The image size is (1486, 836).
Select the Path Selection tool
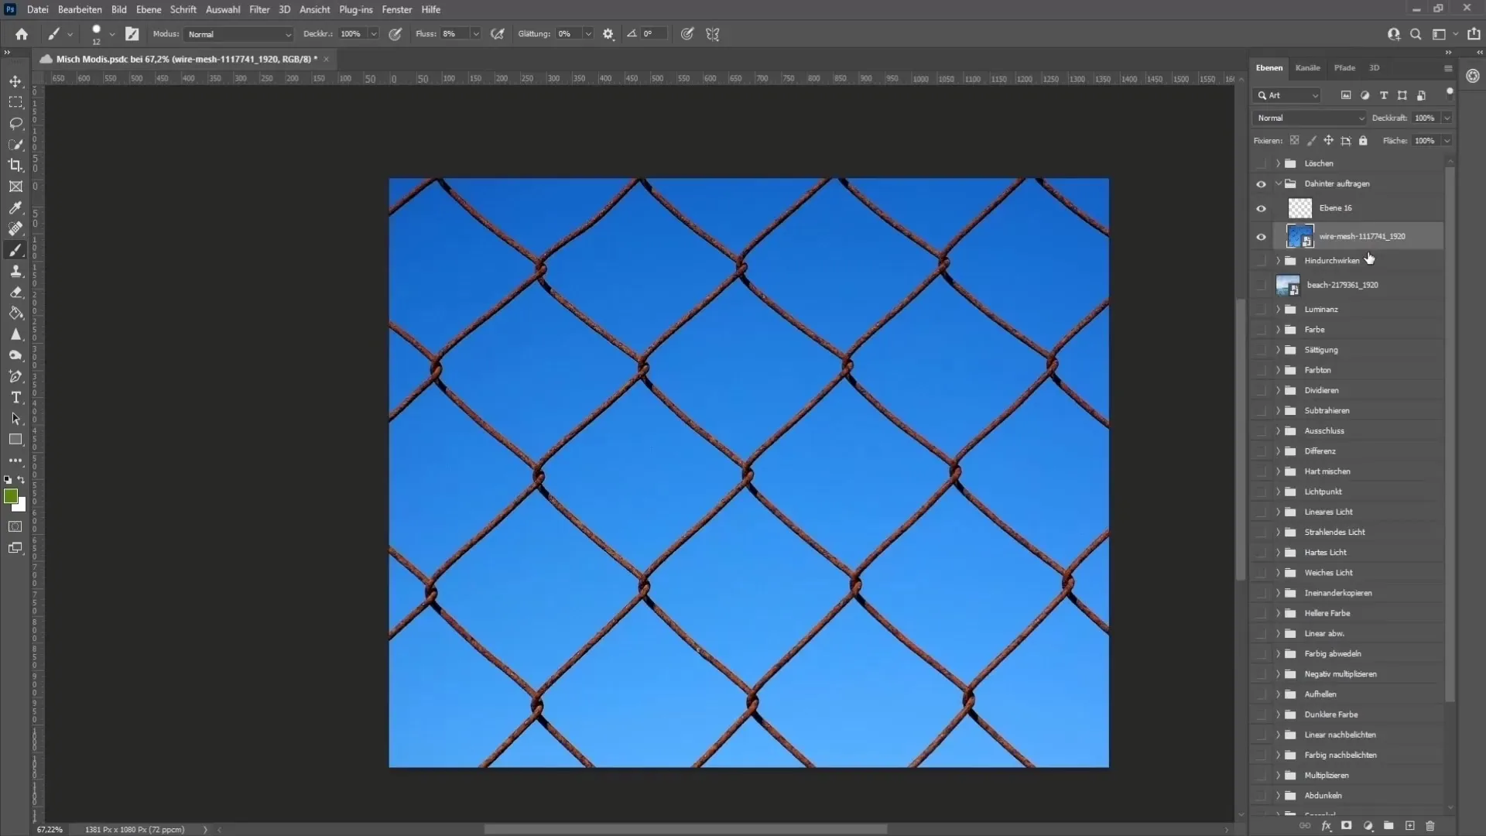(x=15, y=419)
